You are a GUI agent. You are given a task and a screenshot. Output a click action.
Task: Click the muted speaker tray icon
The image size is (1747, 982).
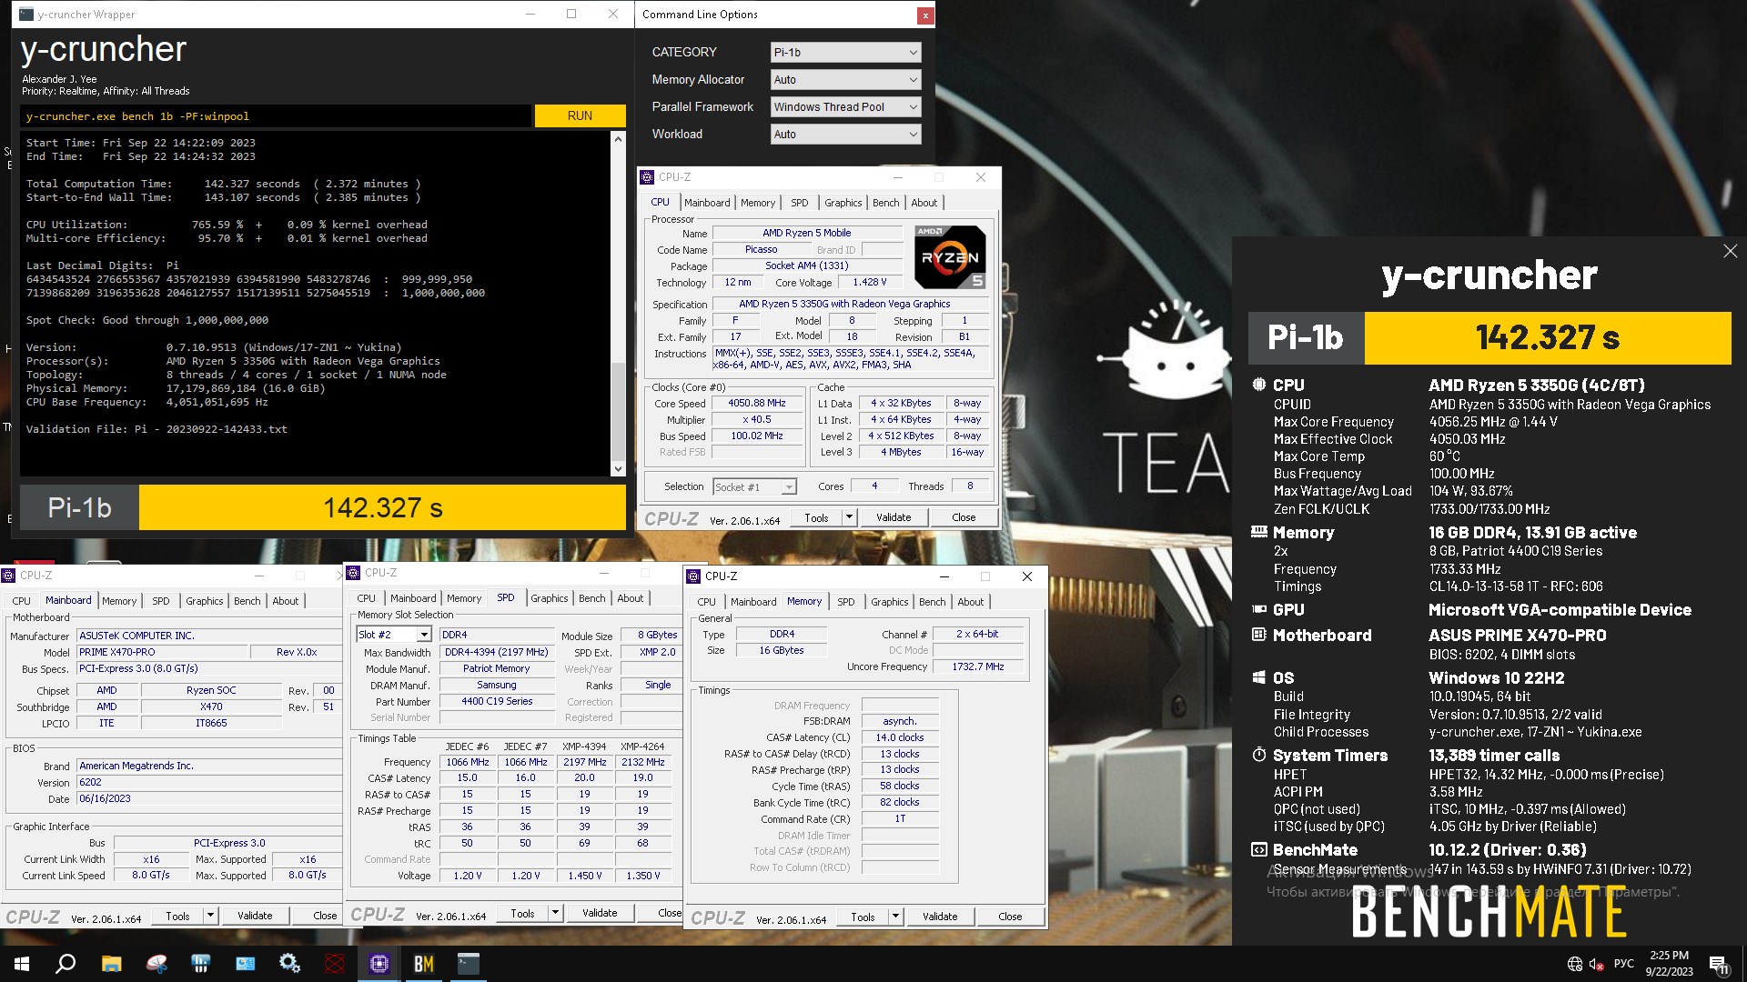coord(1597,964)
